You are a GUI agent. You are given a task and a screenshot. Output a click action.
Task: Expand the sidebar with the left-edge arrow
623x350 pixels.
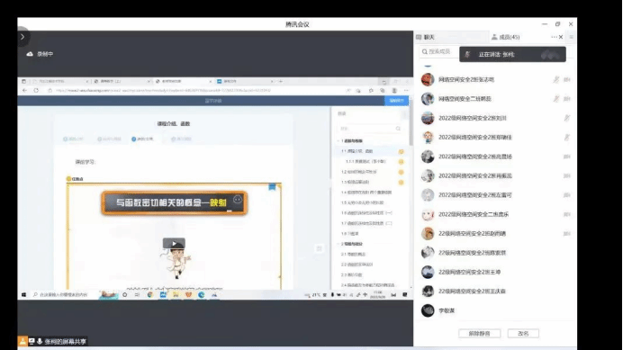coord(23,37)
